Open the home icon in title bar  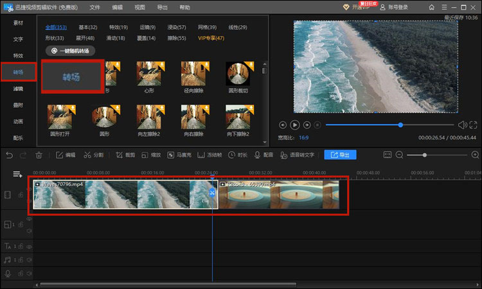(x=432, y=7)
